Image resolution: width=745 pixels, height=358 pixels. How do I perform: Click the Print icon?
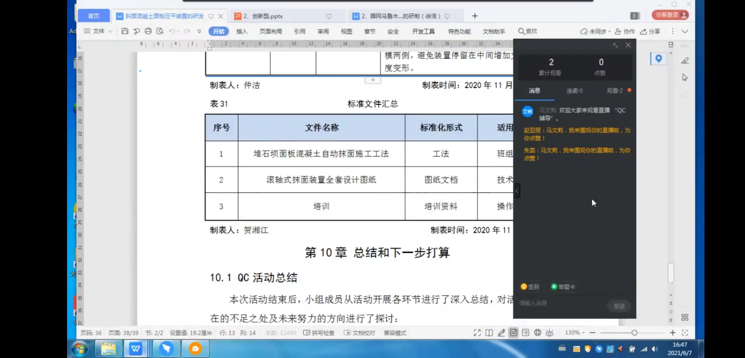pos(148,31)
